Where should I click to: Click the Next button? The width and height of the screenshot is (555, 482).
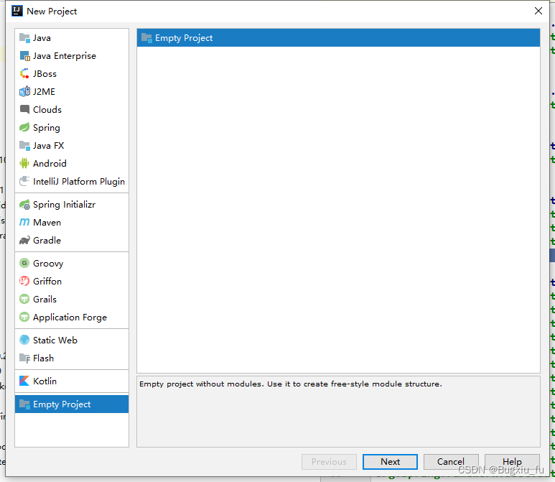pyautogui.click(x=390, y=462)
